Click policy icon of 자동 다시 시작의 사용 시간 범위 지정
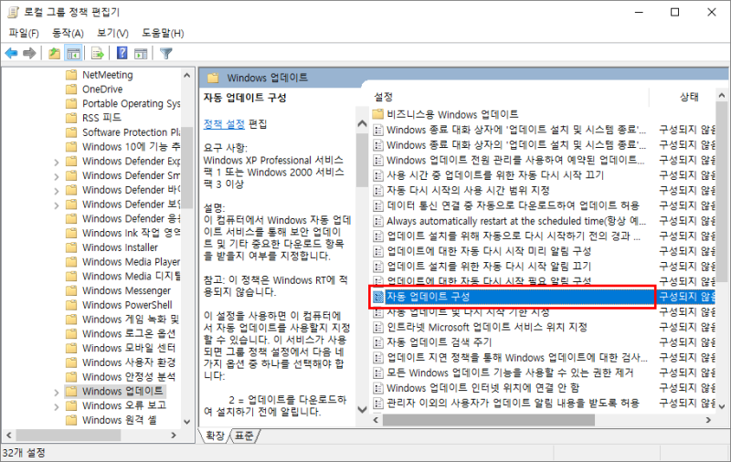 [x=378, y=191]
